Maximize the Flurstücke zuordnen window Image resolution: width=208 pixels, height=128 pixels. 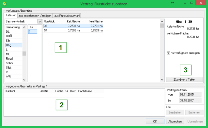(x=192, y=3)
